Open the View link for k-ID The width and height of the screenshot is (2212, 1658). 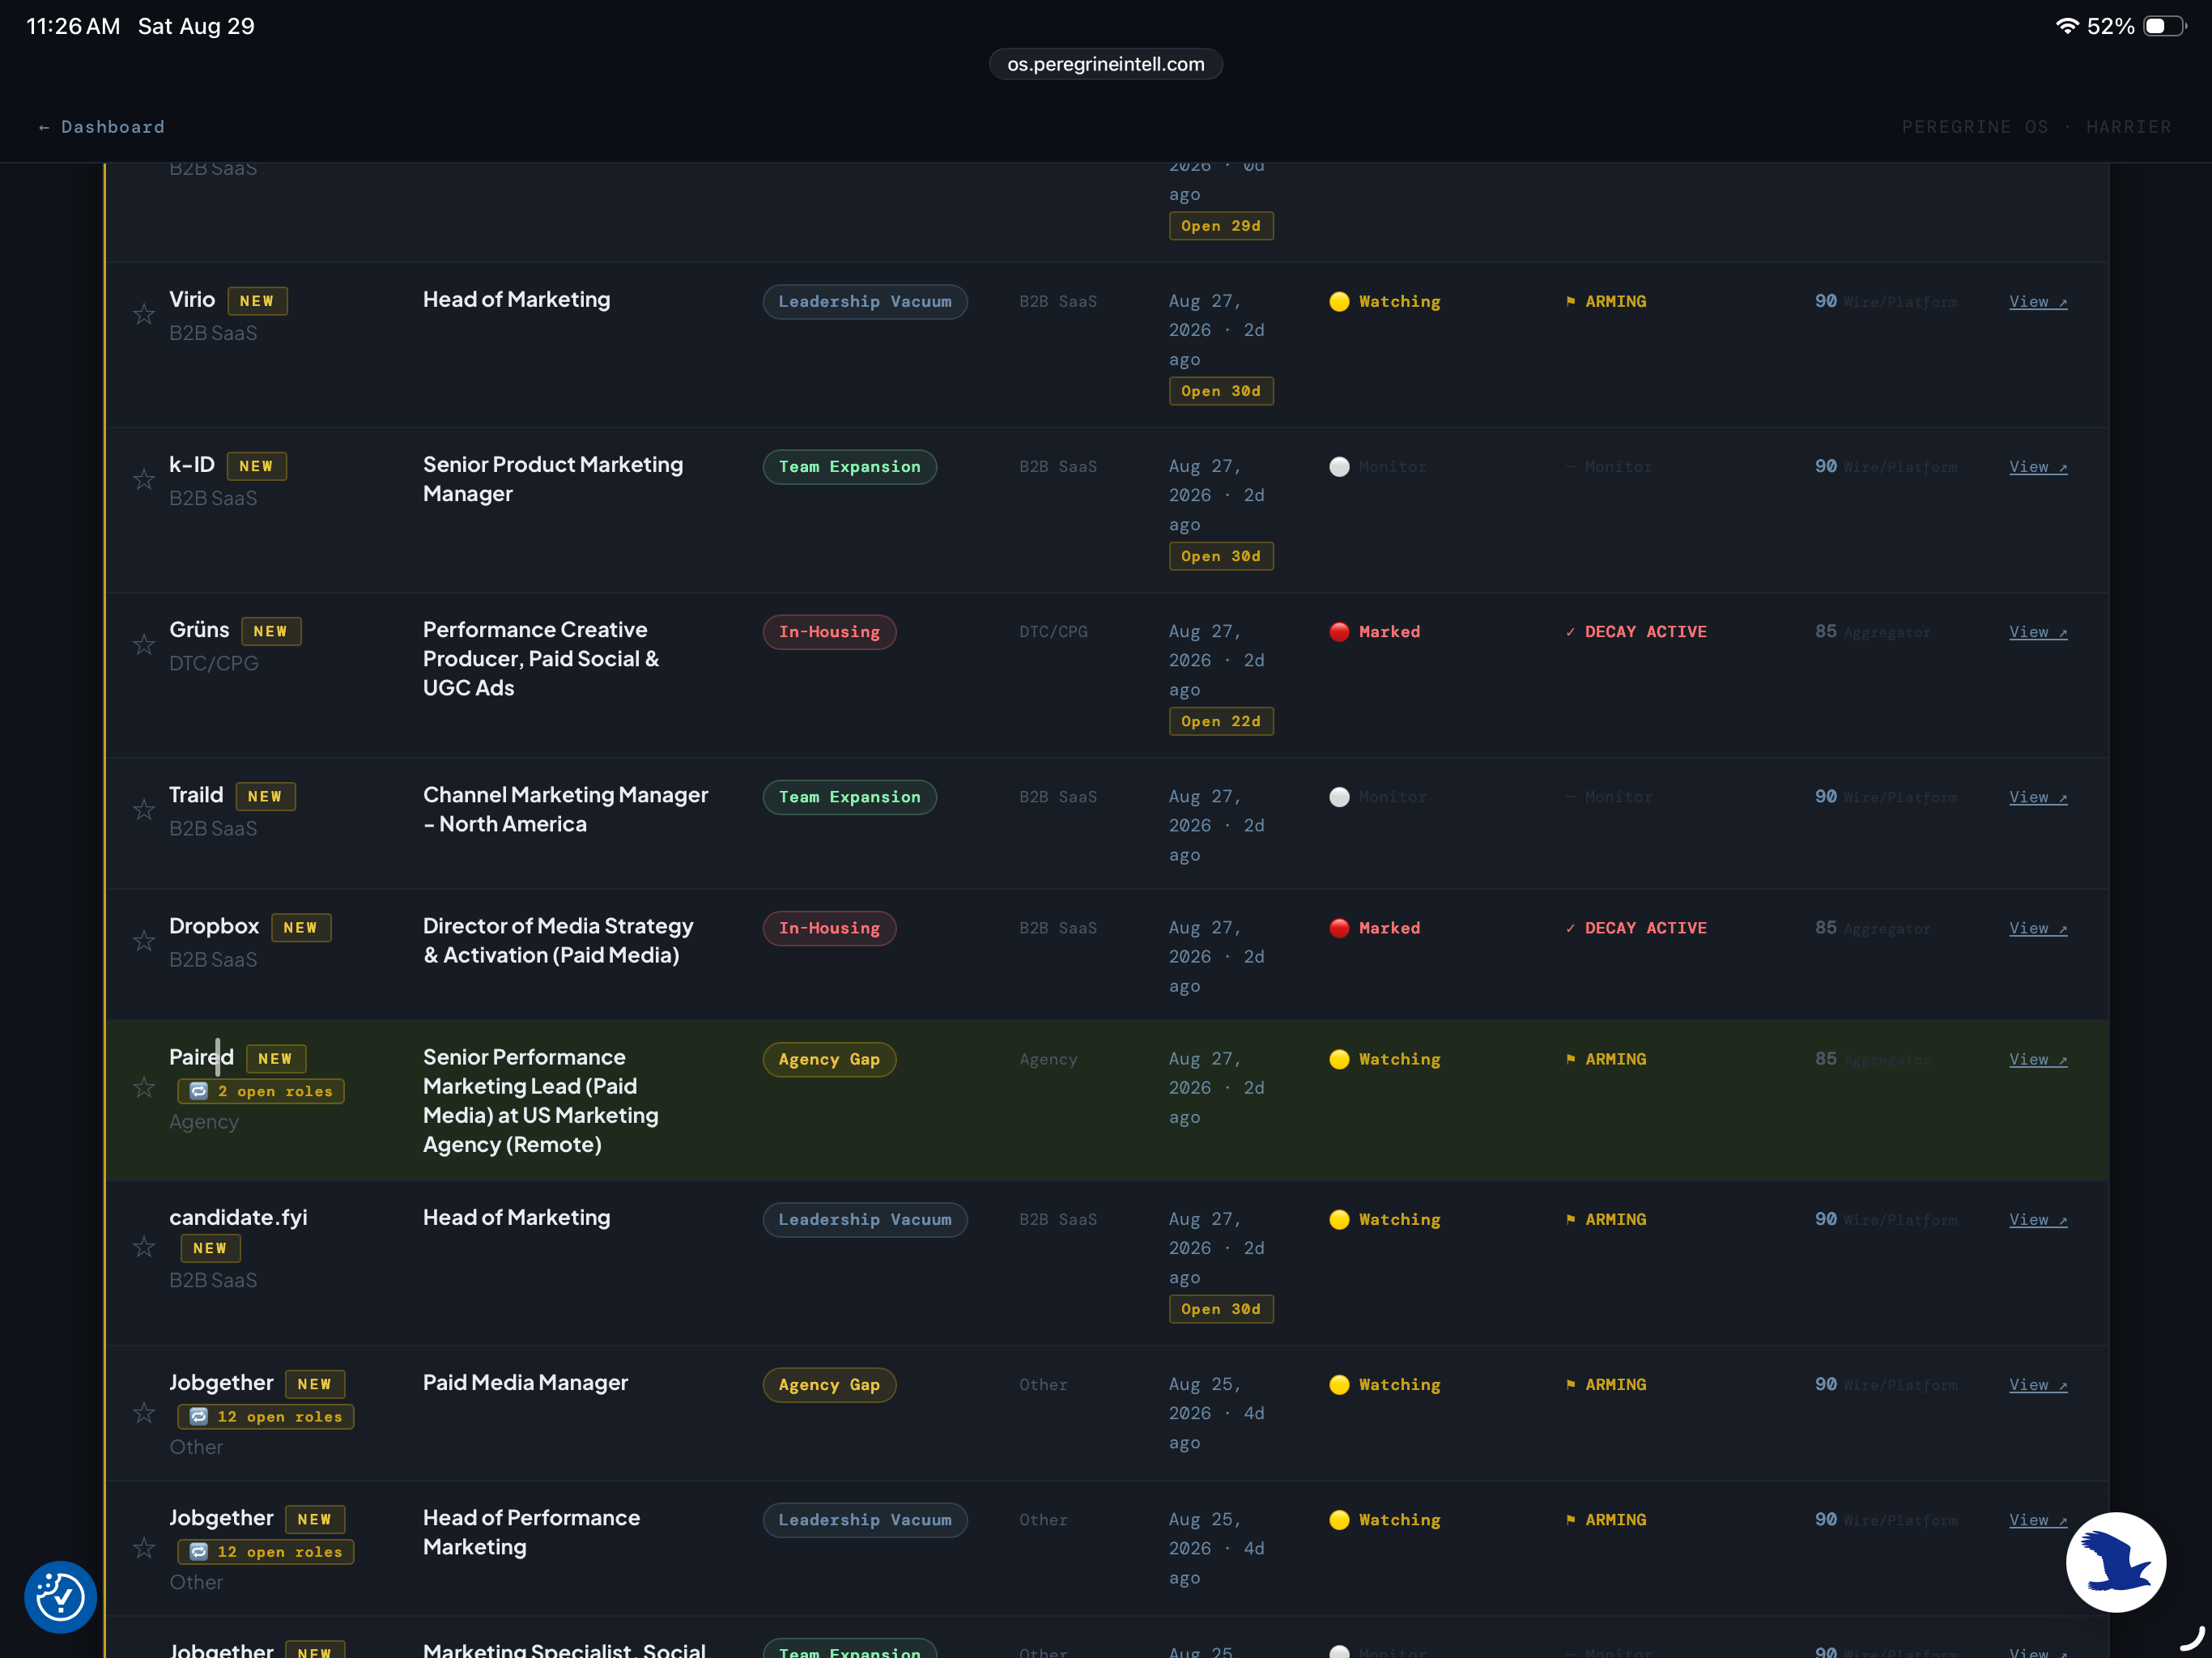(2038, 467)
